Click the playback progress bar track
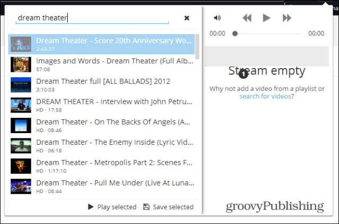The height and width of the screenshot is (224, 339). click(268, 34)
